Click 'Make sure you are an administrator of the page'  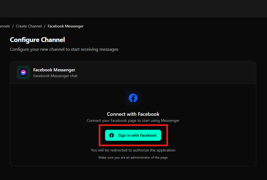coord(133,157)
